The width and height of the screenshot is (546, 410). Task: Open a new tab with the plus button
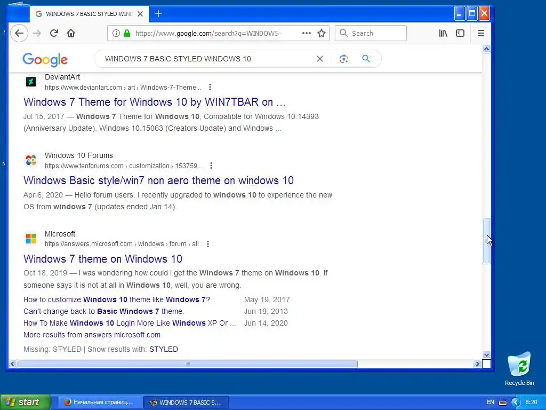(x=158, y=13)
